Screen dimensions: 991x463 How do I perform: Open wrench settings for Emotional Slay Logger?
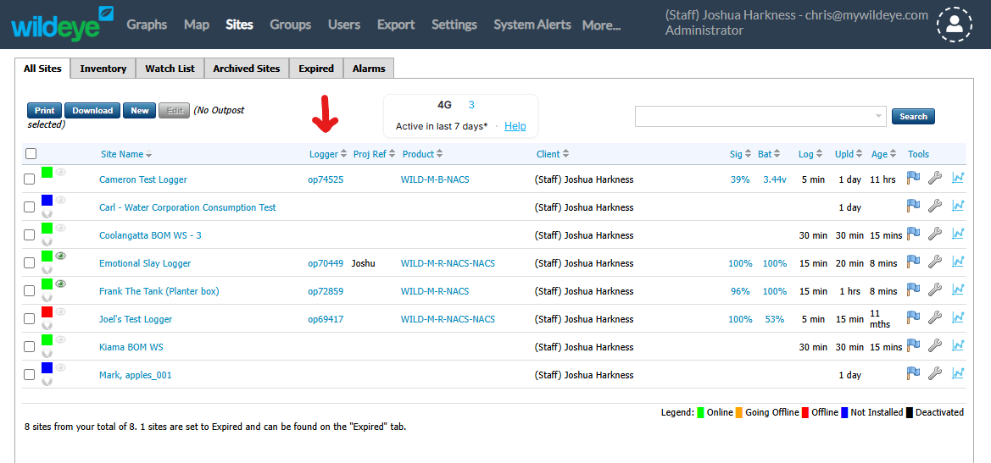[x=935, y=262]
